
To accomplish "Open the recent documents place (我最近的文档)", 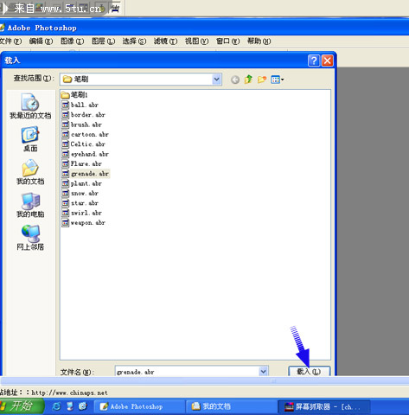I will [30, 106].
